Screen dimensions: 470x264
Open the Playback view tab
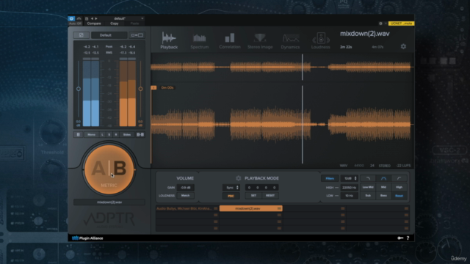pos(169,40)
